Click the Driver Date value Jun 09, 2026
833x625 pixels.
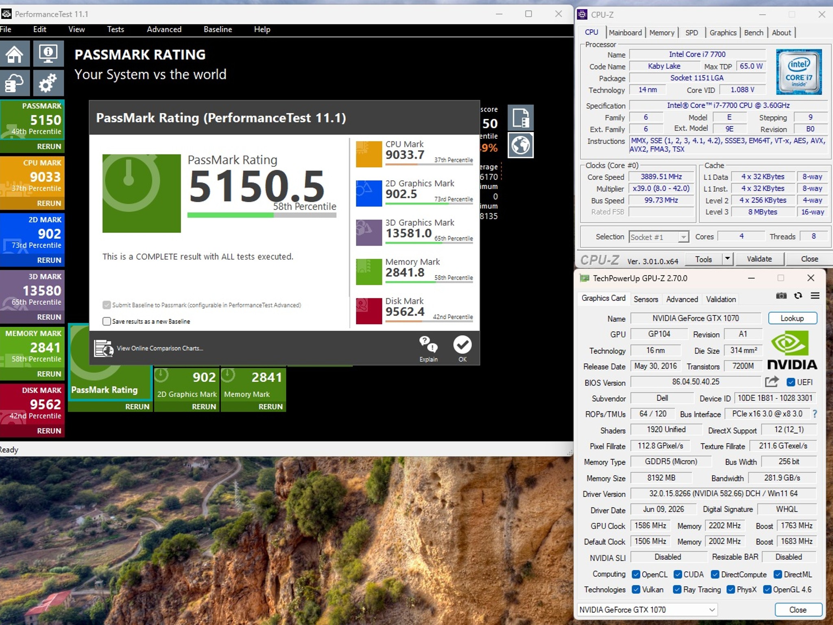click(x=663, y=509)
